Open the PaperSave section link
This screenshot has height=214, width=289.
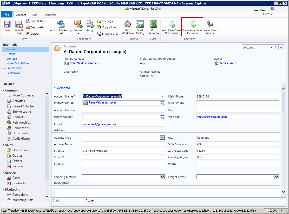13,73
